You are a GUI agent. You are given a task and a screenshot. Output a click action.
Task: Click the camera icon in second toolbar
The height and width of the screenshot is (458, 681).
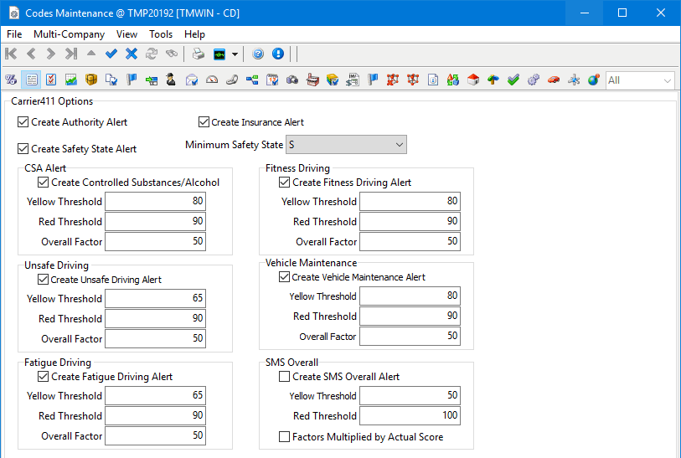[x=292, y=80]
